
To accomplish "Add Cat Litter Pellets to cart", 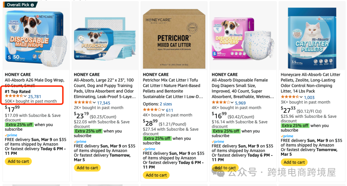I will pos(294,162).
